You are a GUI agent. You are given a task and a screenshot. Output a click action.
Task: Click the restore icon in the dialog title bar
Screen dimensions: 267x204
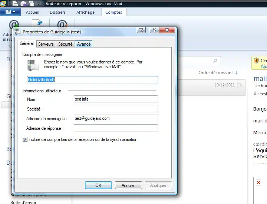tap(141, 30)
